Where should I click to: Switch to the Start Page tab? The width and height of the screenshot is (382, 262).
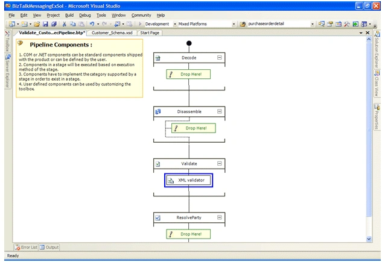(x=150, y=33)
